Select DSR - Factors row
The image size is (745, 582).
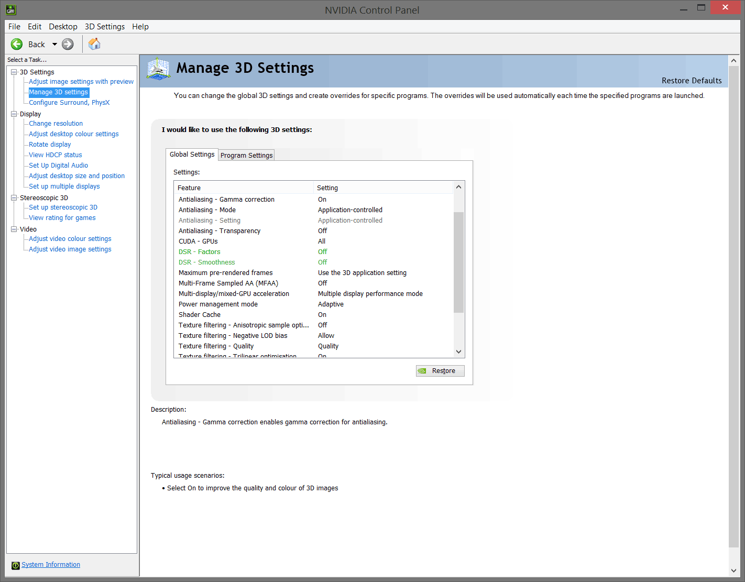[x=313, y=252]
